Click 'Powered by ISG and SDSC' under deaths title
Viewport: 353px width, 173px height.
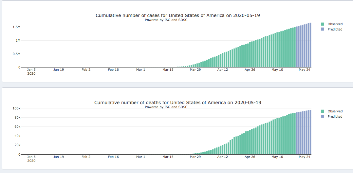point(166,107)
